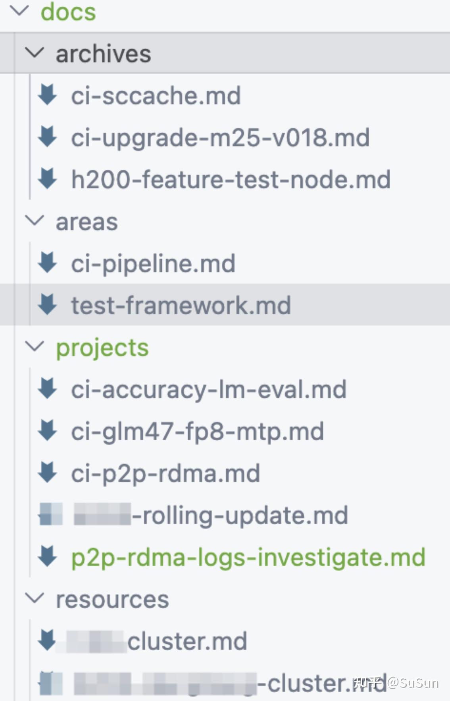
Task: Open p2p-rdma-logs-investigate.md file
Action: point(248,558)
